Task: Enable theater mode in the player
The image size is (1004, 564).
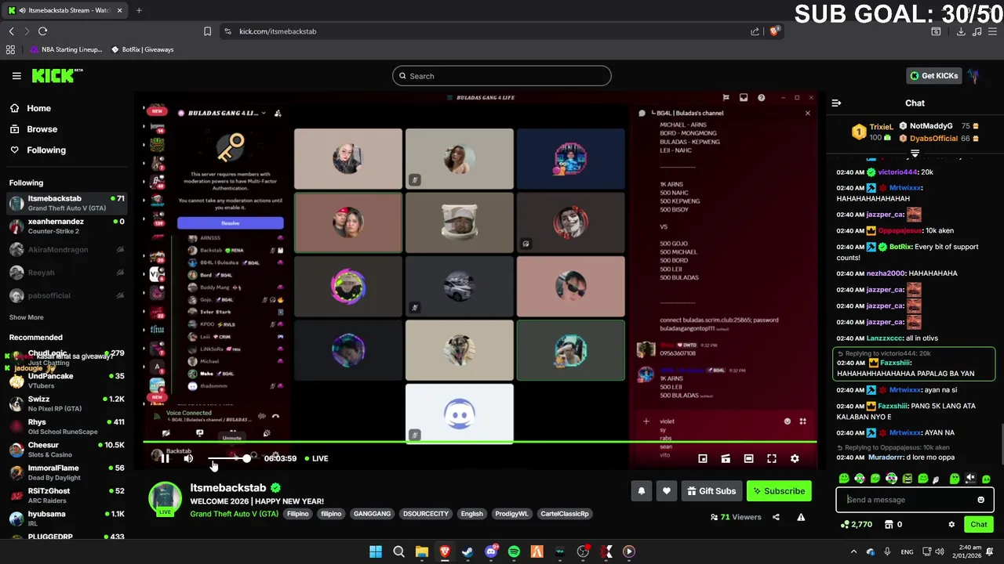Action: (x=748, y=458)
